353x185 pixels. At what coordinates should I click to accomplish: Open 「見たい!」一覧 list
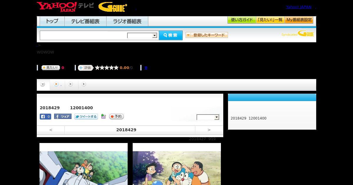click(x=270, y=20)
